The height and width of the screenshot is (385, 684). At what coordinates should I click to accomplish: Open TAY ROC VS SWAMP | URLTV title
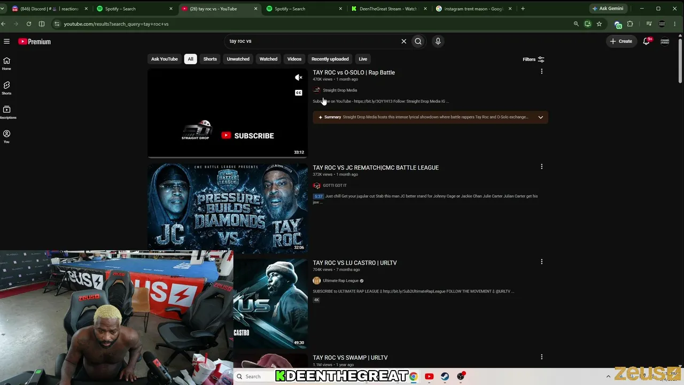pyautogui.click(x=350, y=358)
